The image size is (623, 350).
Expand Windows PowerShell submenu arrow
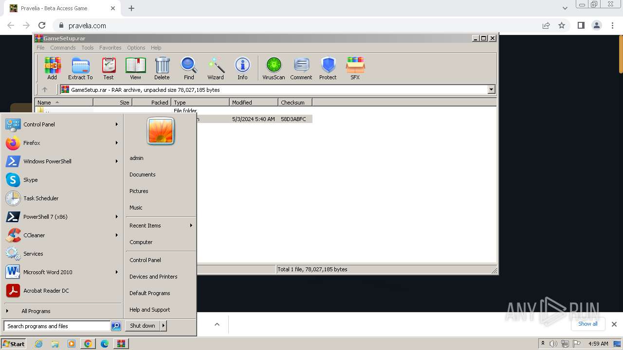pyautogui.click(x=117, y=161)
